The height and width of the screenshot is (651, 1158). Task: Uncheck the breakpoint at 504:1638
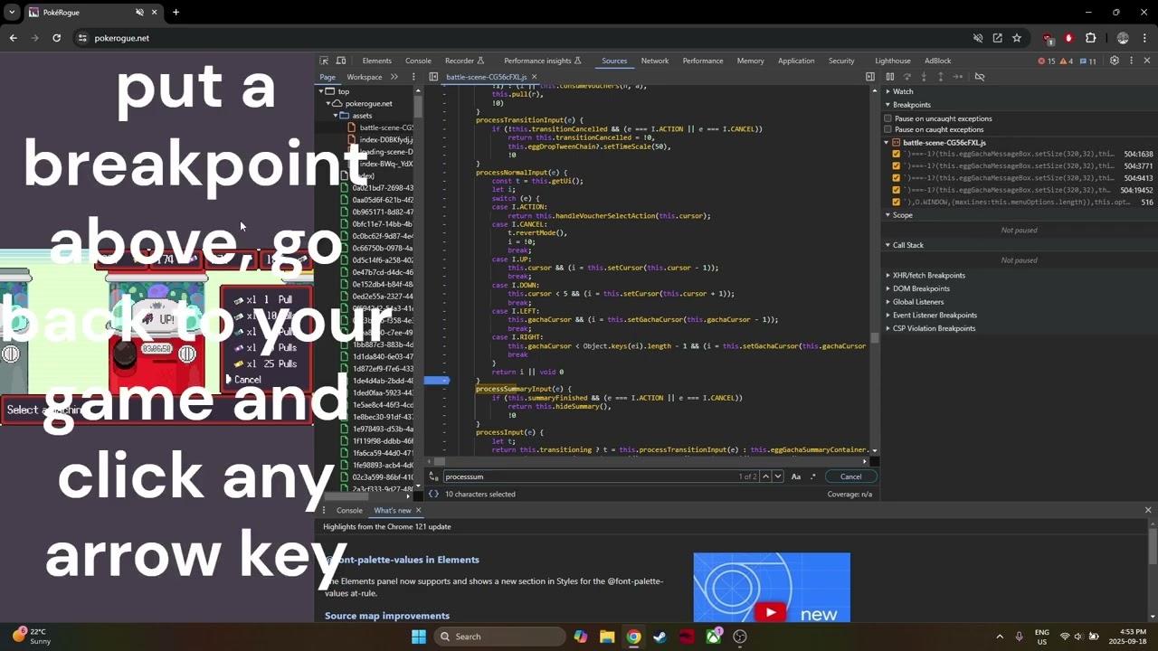pos(897,154)
